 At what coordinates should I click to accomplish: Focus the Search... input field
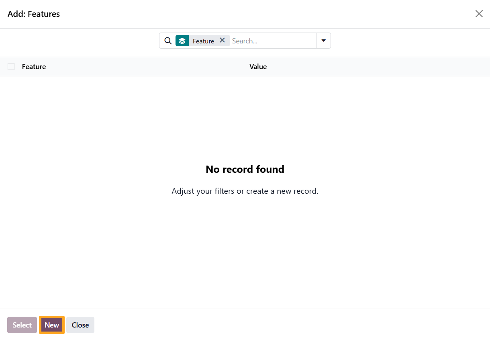click(x=273, y=41)
